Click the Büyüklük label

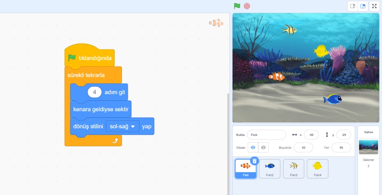click(285, 148)
